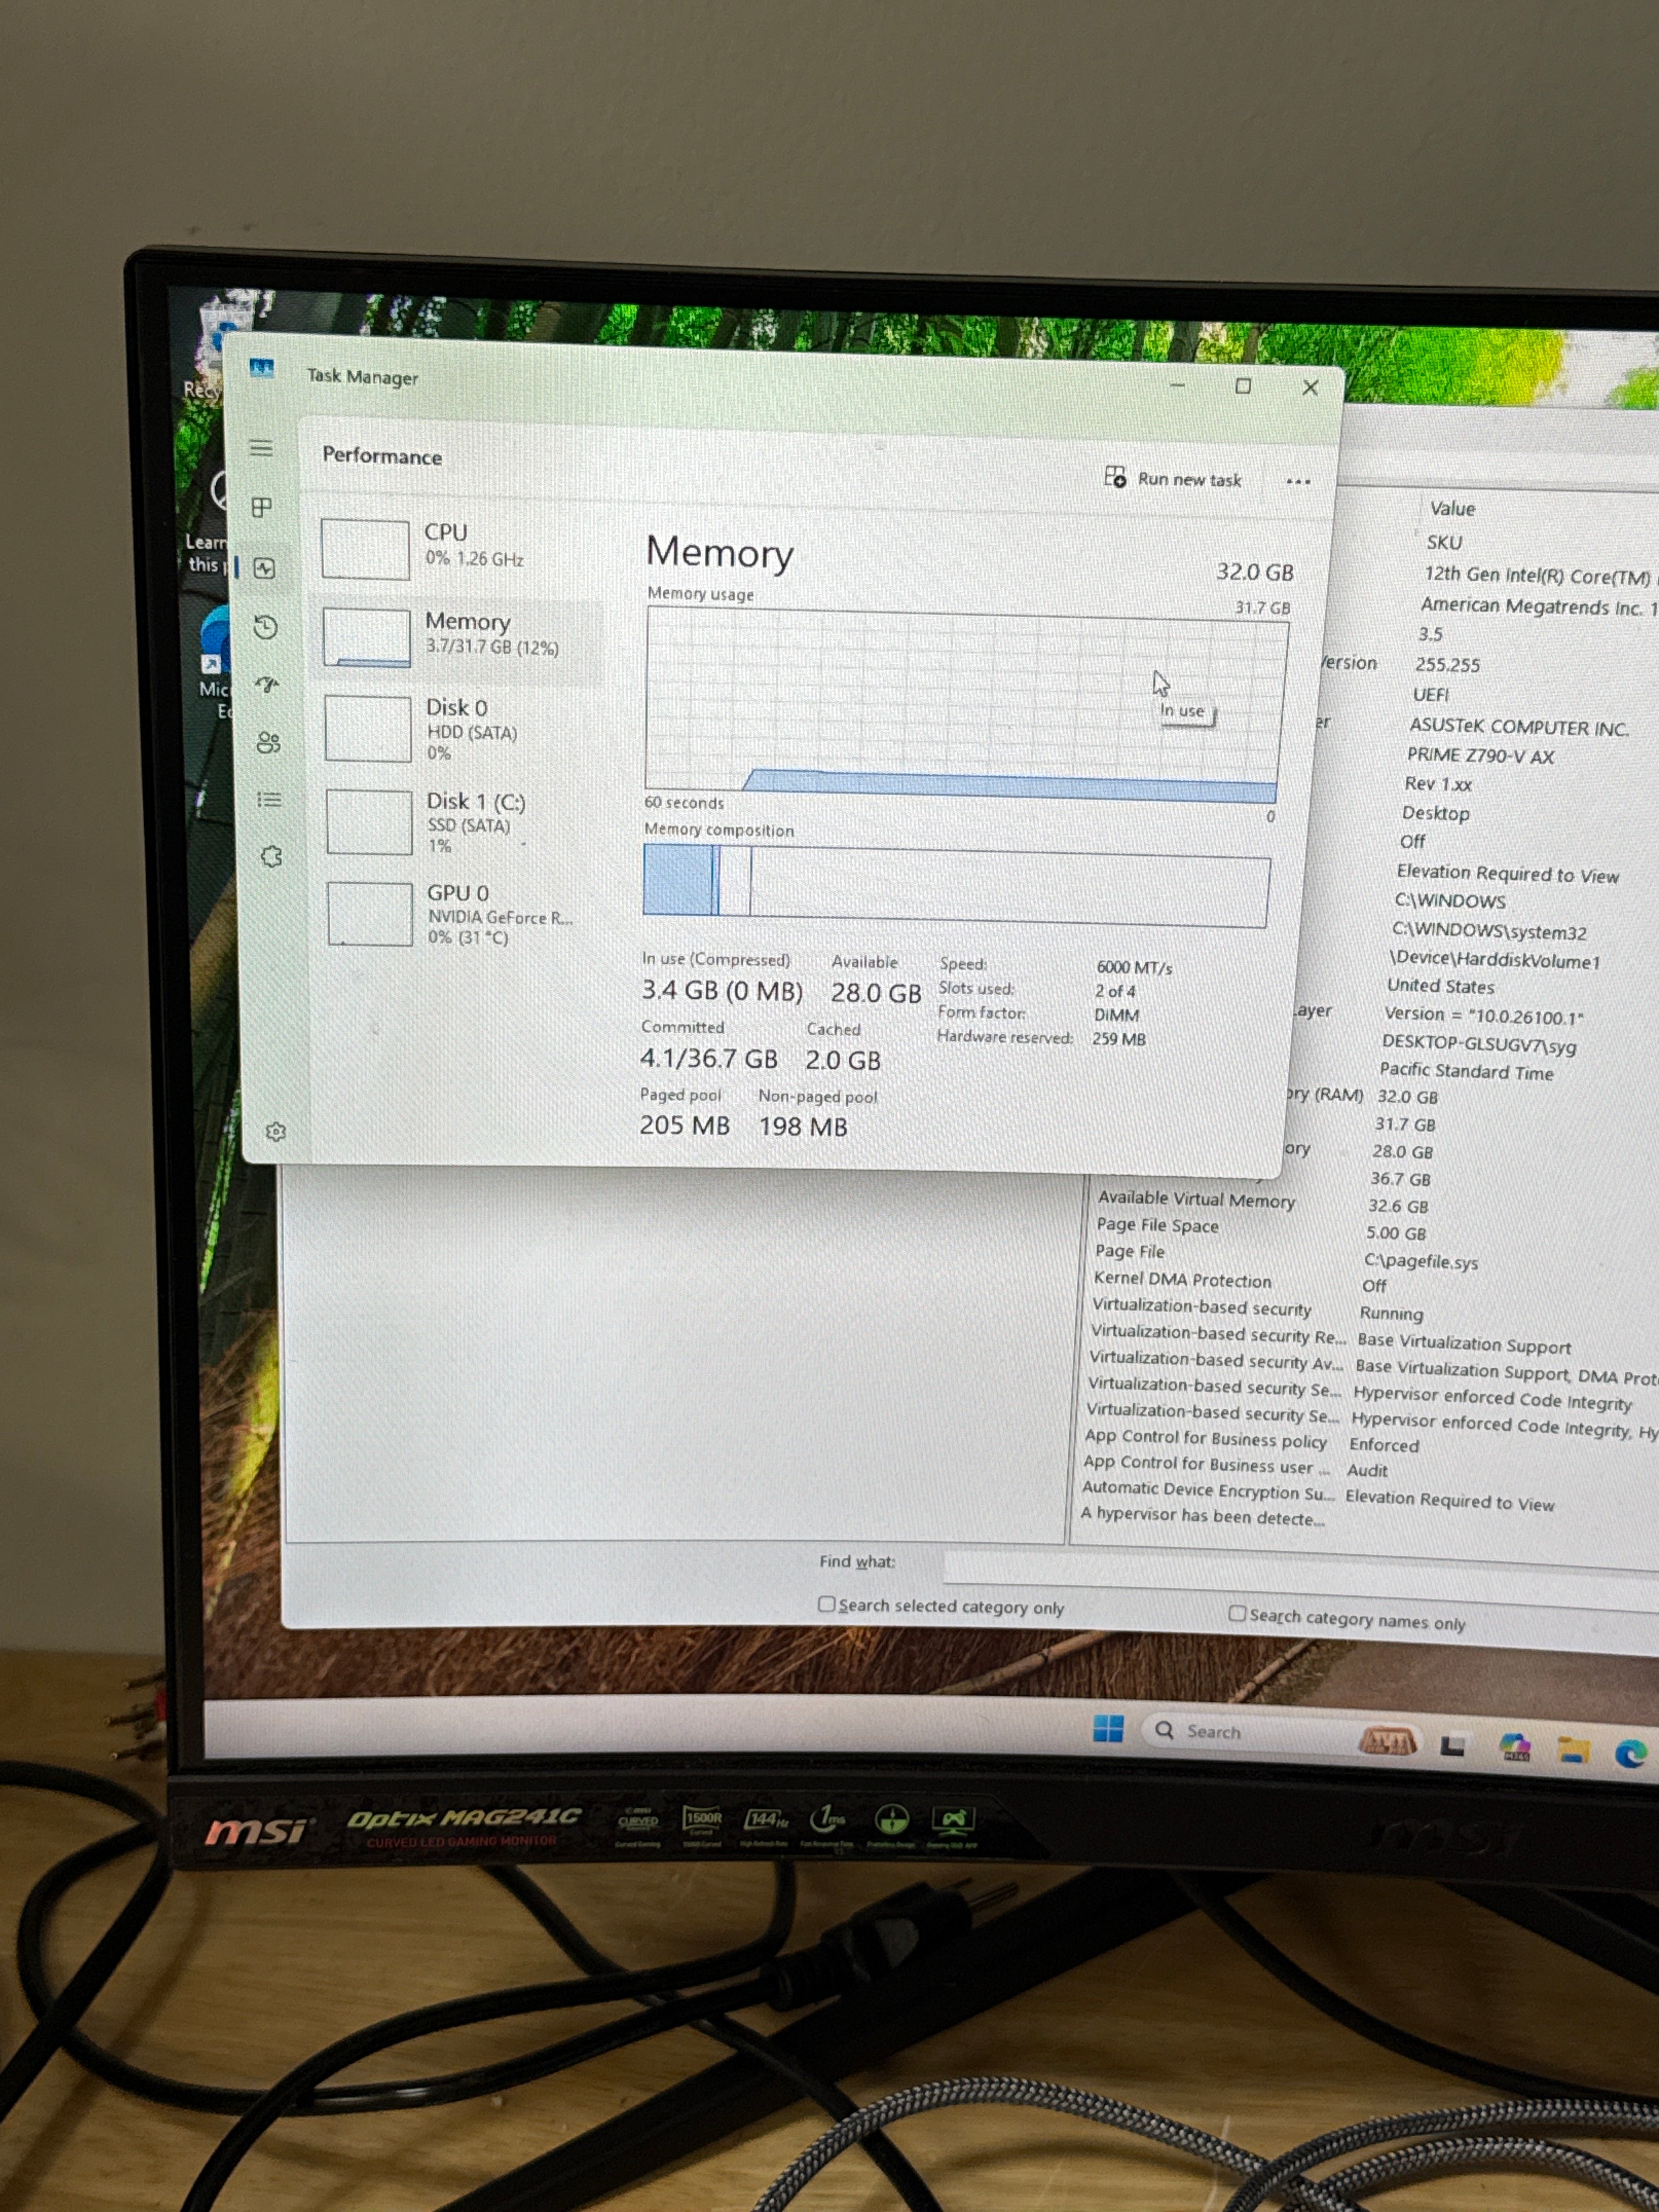The height and width of the screenshot is (2212, 1659).
Task: Click the GPU 0 mini graph thumbnail
Action: (370, 914)
